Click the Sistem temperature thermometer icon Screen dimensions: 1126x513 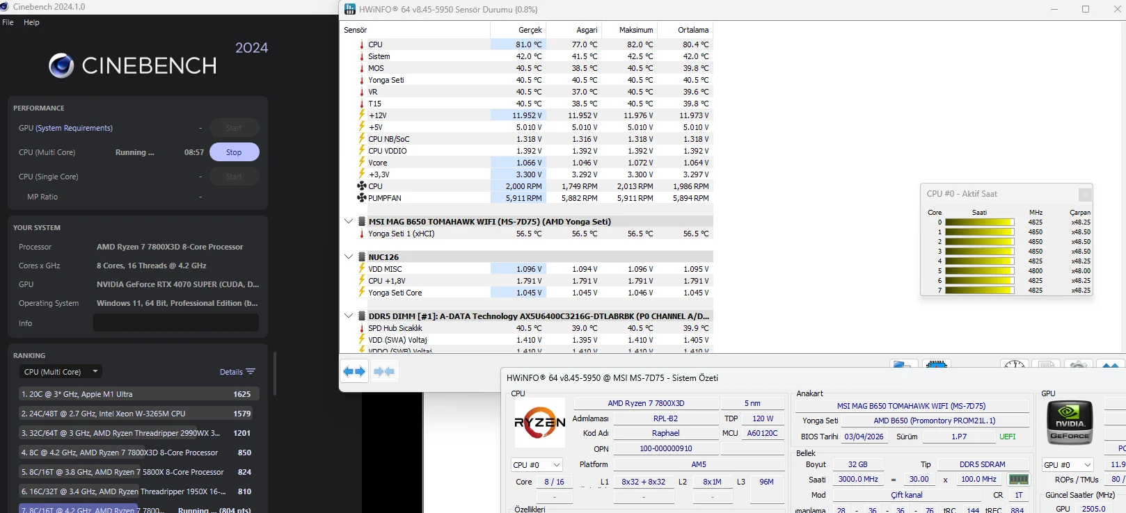pyautogui.click(x=362, y=56)
